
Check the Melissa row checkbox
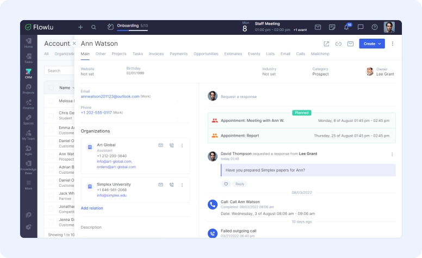pos(51,101)
